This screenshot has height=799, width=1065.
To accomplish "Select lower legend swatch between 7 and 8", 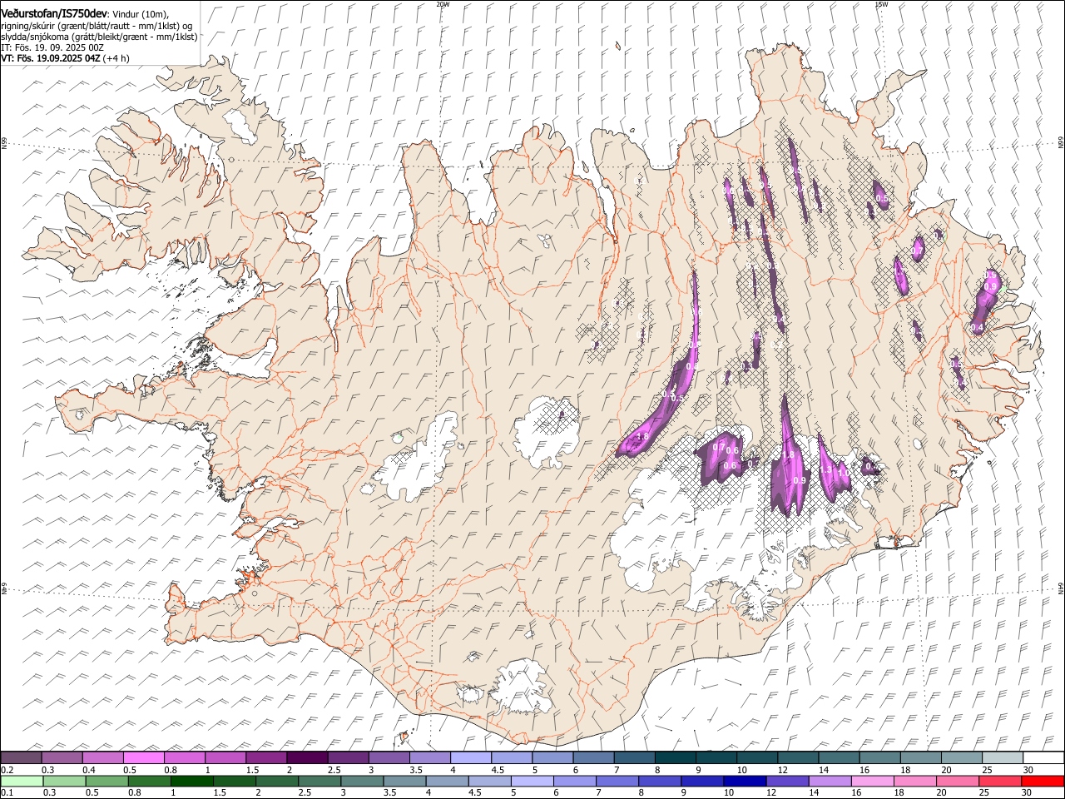I will (x=618, y=781).
